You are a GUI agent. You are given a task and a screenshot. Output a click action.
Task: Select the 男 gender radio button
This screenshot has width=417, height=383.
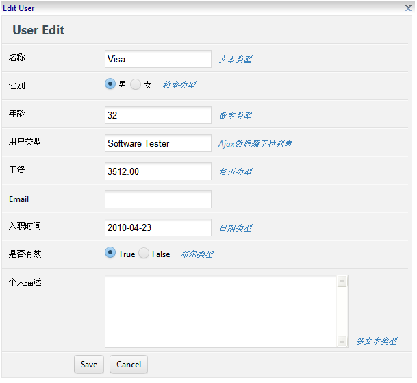pos(110,84)
